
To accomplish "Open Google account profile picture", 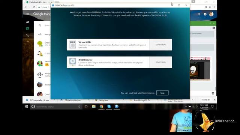I will [211, 14].
